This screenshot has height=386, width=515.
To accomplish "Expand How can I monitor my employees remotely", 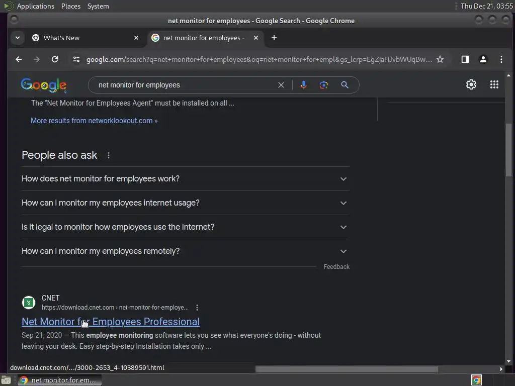I will [x=186, y=251].
